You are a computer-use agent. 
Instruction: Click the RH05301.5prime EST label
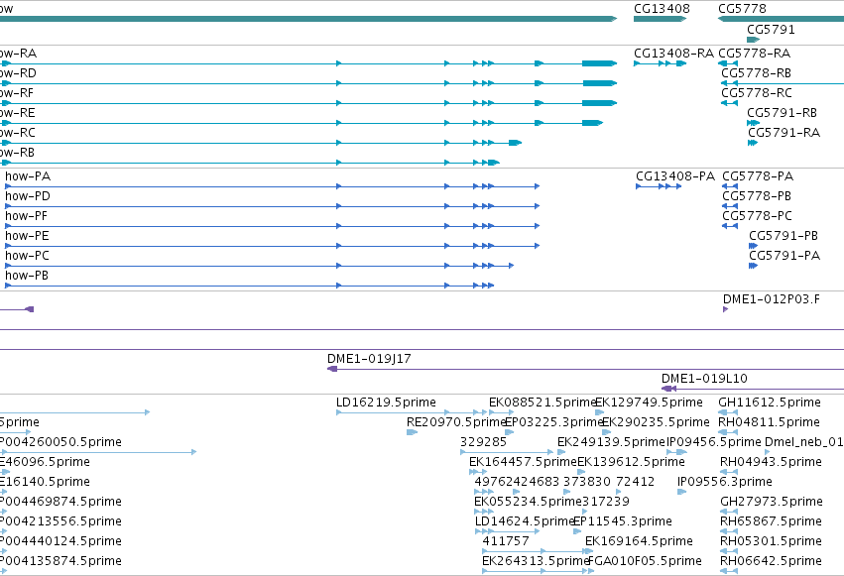pos(771,541)
